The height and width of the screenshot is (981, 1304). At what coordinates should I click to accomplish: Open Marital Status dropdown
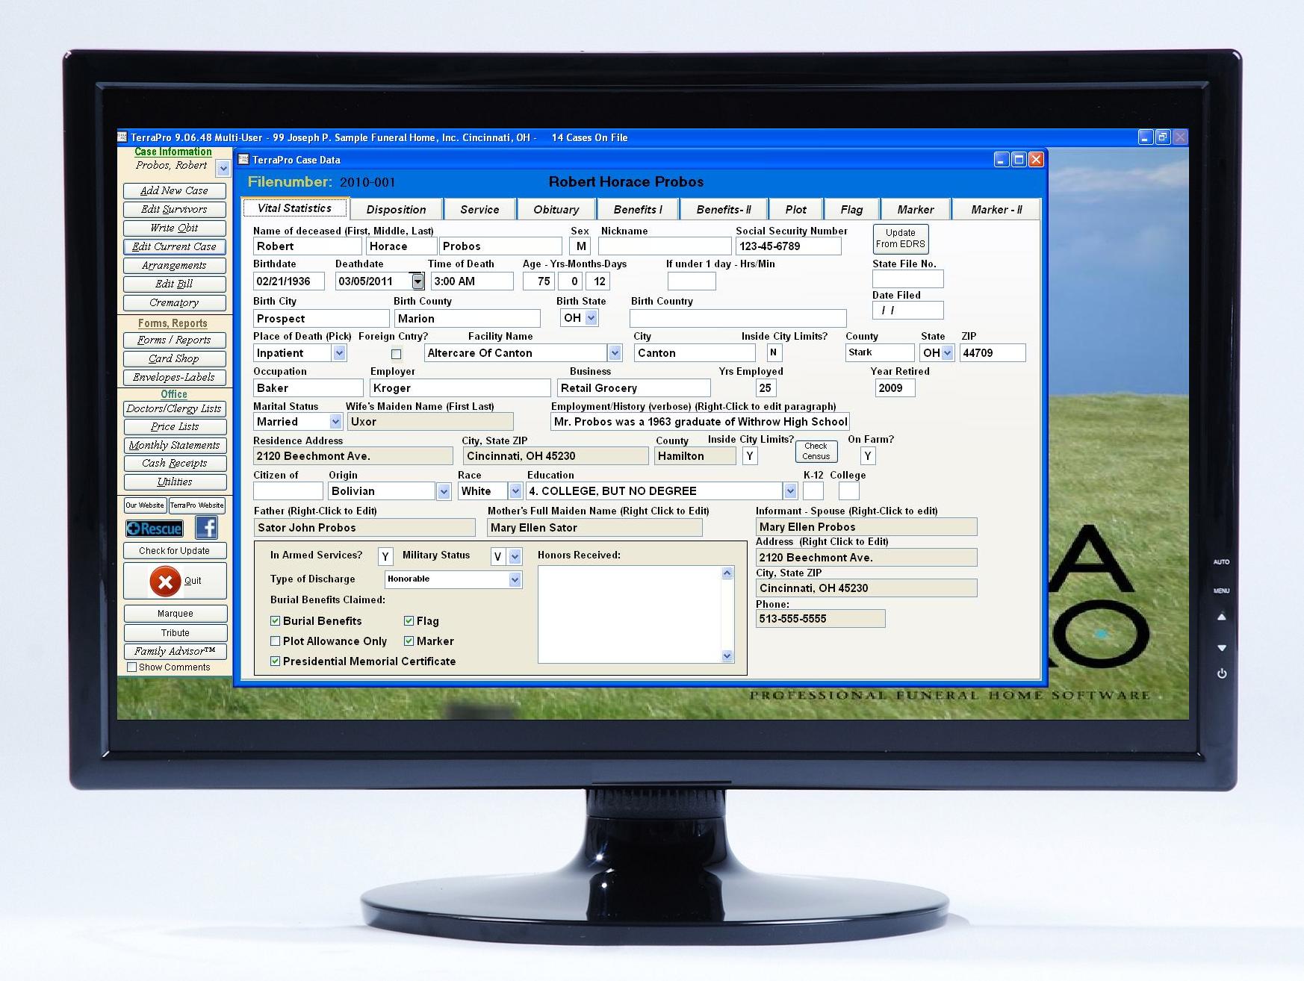335,422
